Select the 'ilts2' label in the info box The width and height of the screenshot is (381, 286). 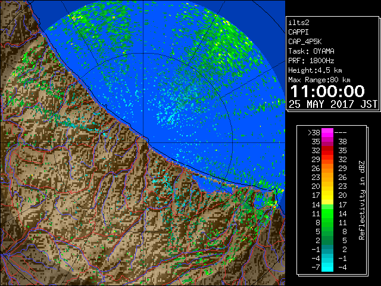tap(299, 23)
